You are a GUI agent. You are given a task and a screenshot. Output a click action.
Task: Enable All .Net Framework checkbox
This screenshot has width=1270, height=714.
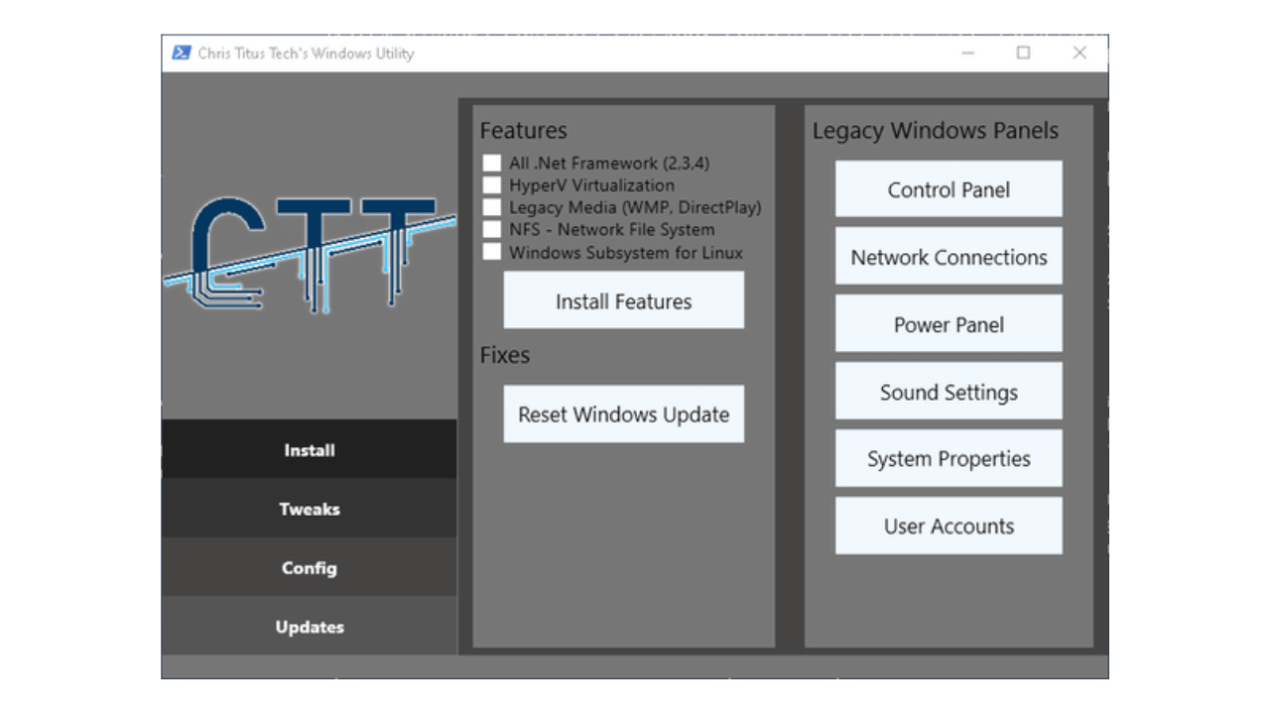coord(492,163)
